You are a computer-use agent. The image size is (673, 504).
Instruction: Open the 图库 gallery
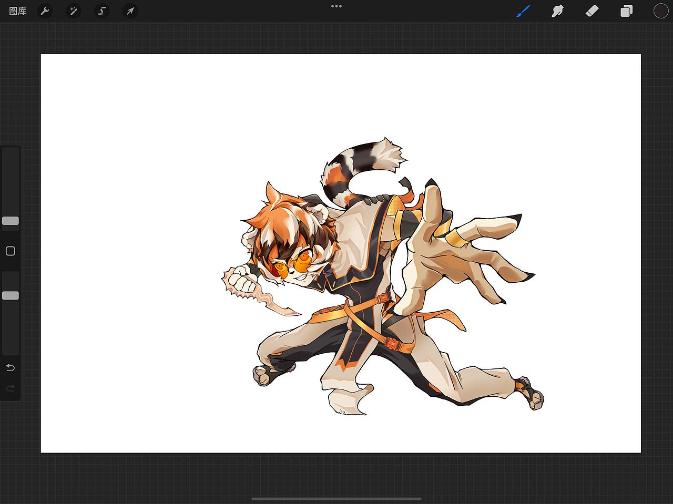click(x=18, y=11)
